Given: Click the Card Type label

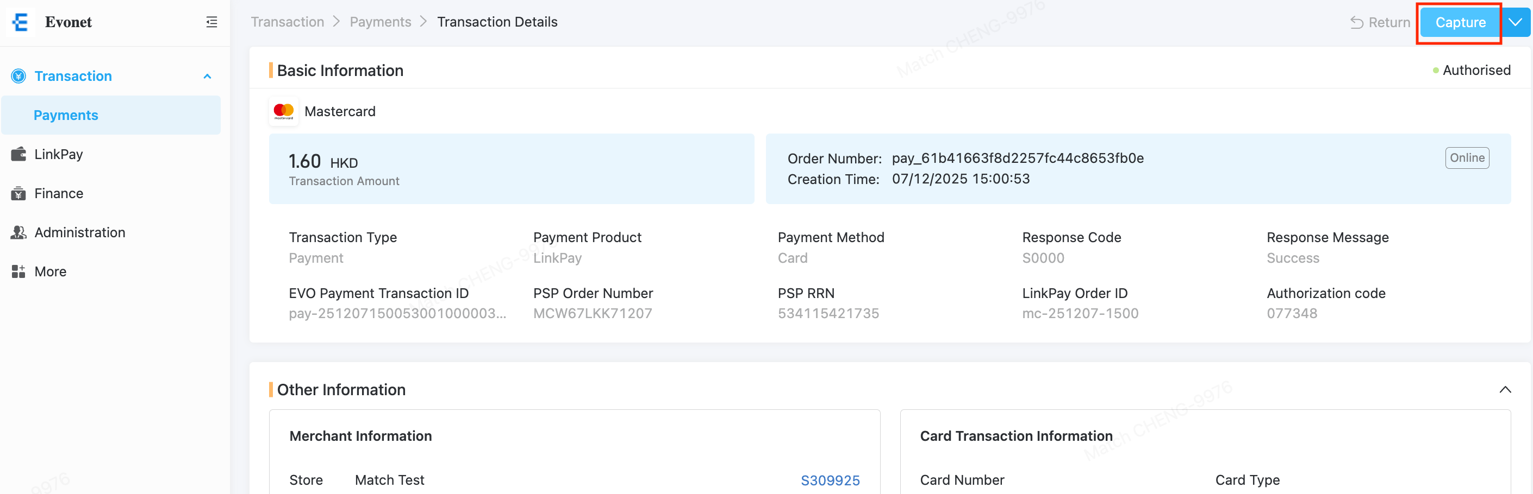Looking at the screenshot, I should (x=1248, y=480).
